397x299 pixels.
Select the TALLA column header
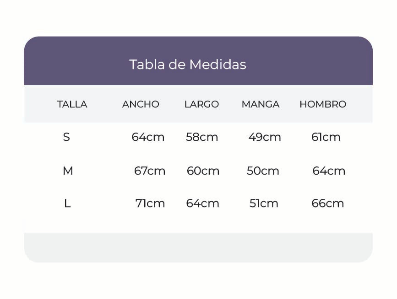[72, 104]
